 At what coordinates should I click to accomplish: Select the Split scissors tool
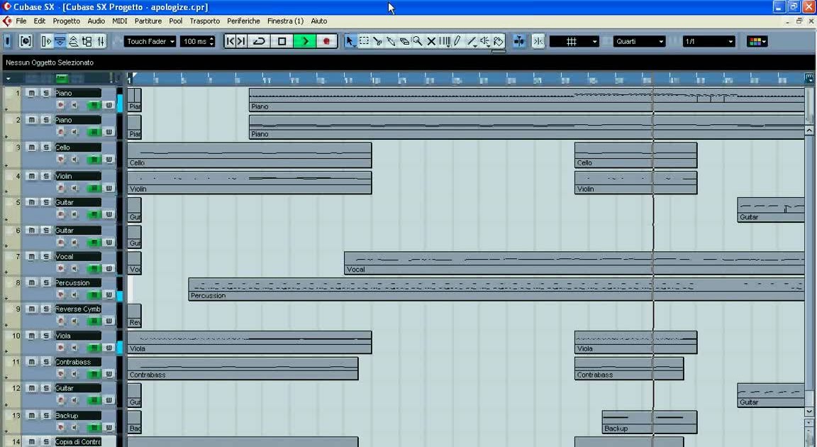coord(378,41)
